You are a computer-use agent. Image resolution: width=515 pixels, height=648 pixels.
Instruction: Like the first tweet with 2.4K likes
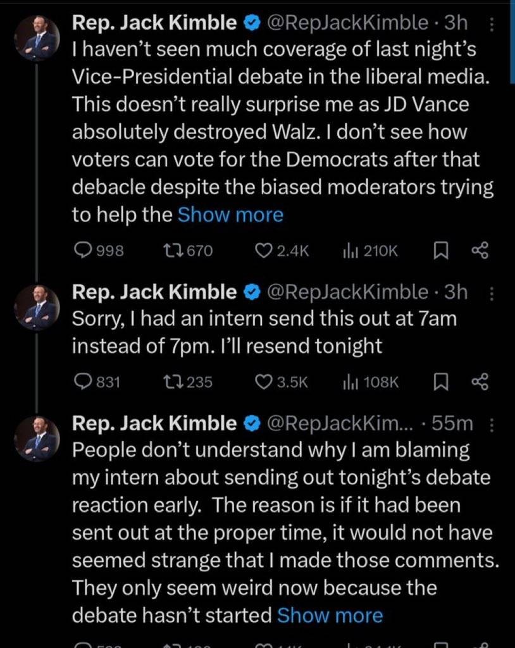264,251
